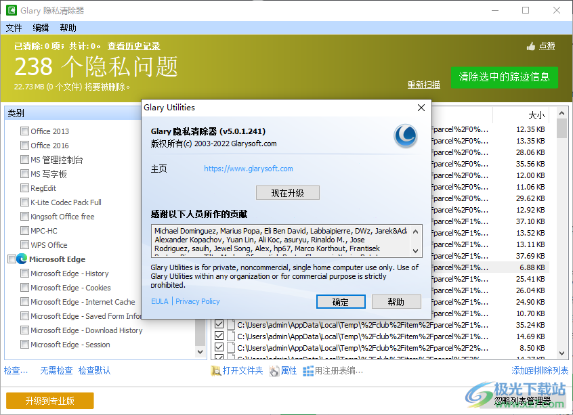
Task: Click the 打开文件夹 folder icon
Action: (x=216, y=371)
